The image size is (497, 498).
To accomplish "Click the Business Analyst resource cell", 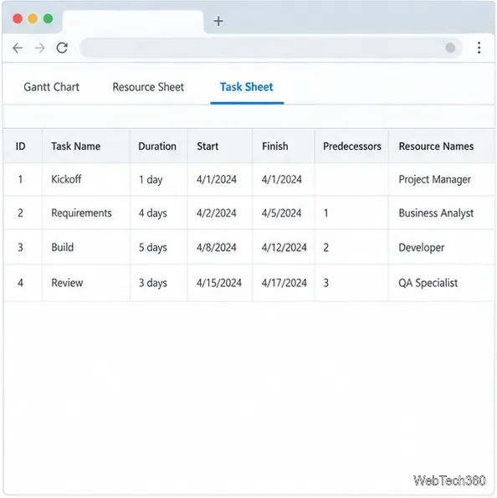I will coord(442,213).
